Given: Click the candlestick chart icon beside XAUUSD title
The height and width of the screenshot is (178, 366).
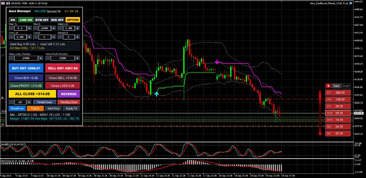Looking at the screenshot, I should click(8, 3).
